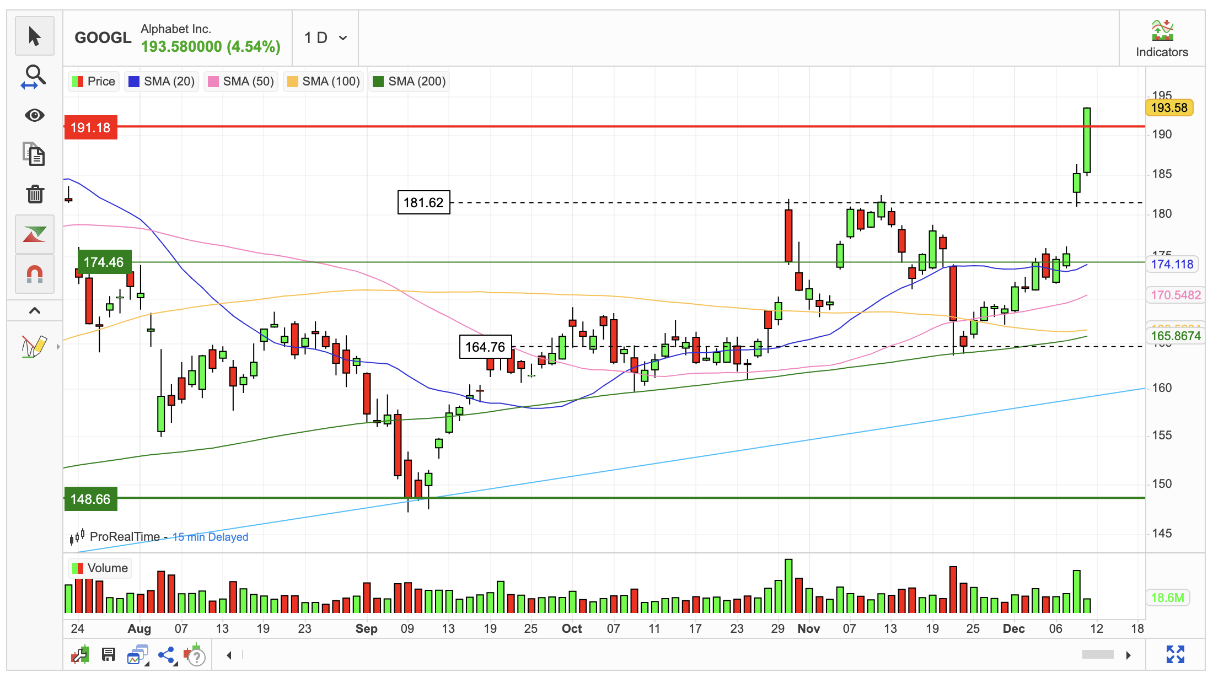The image size is (1213, 678).
Task: Open chart settings wrench candlestick icon
Action: coord(79,655)
